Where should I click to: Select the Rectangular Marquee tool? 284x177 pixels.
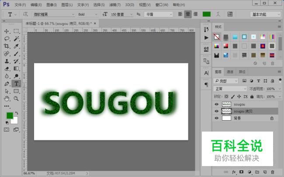16,31
